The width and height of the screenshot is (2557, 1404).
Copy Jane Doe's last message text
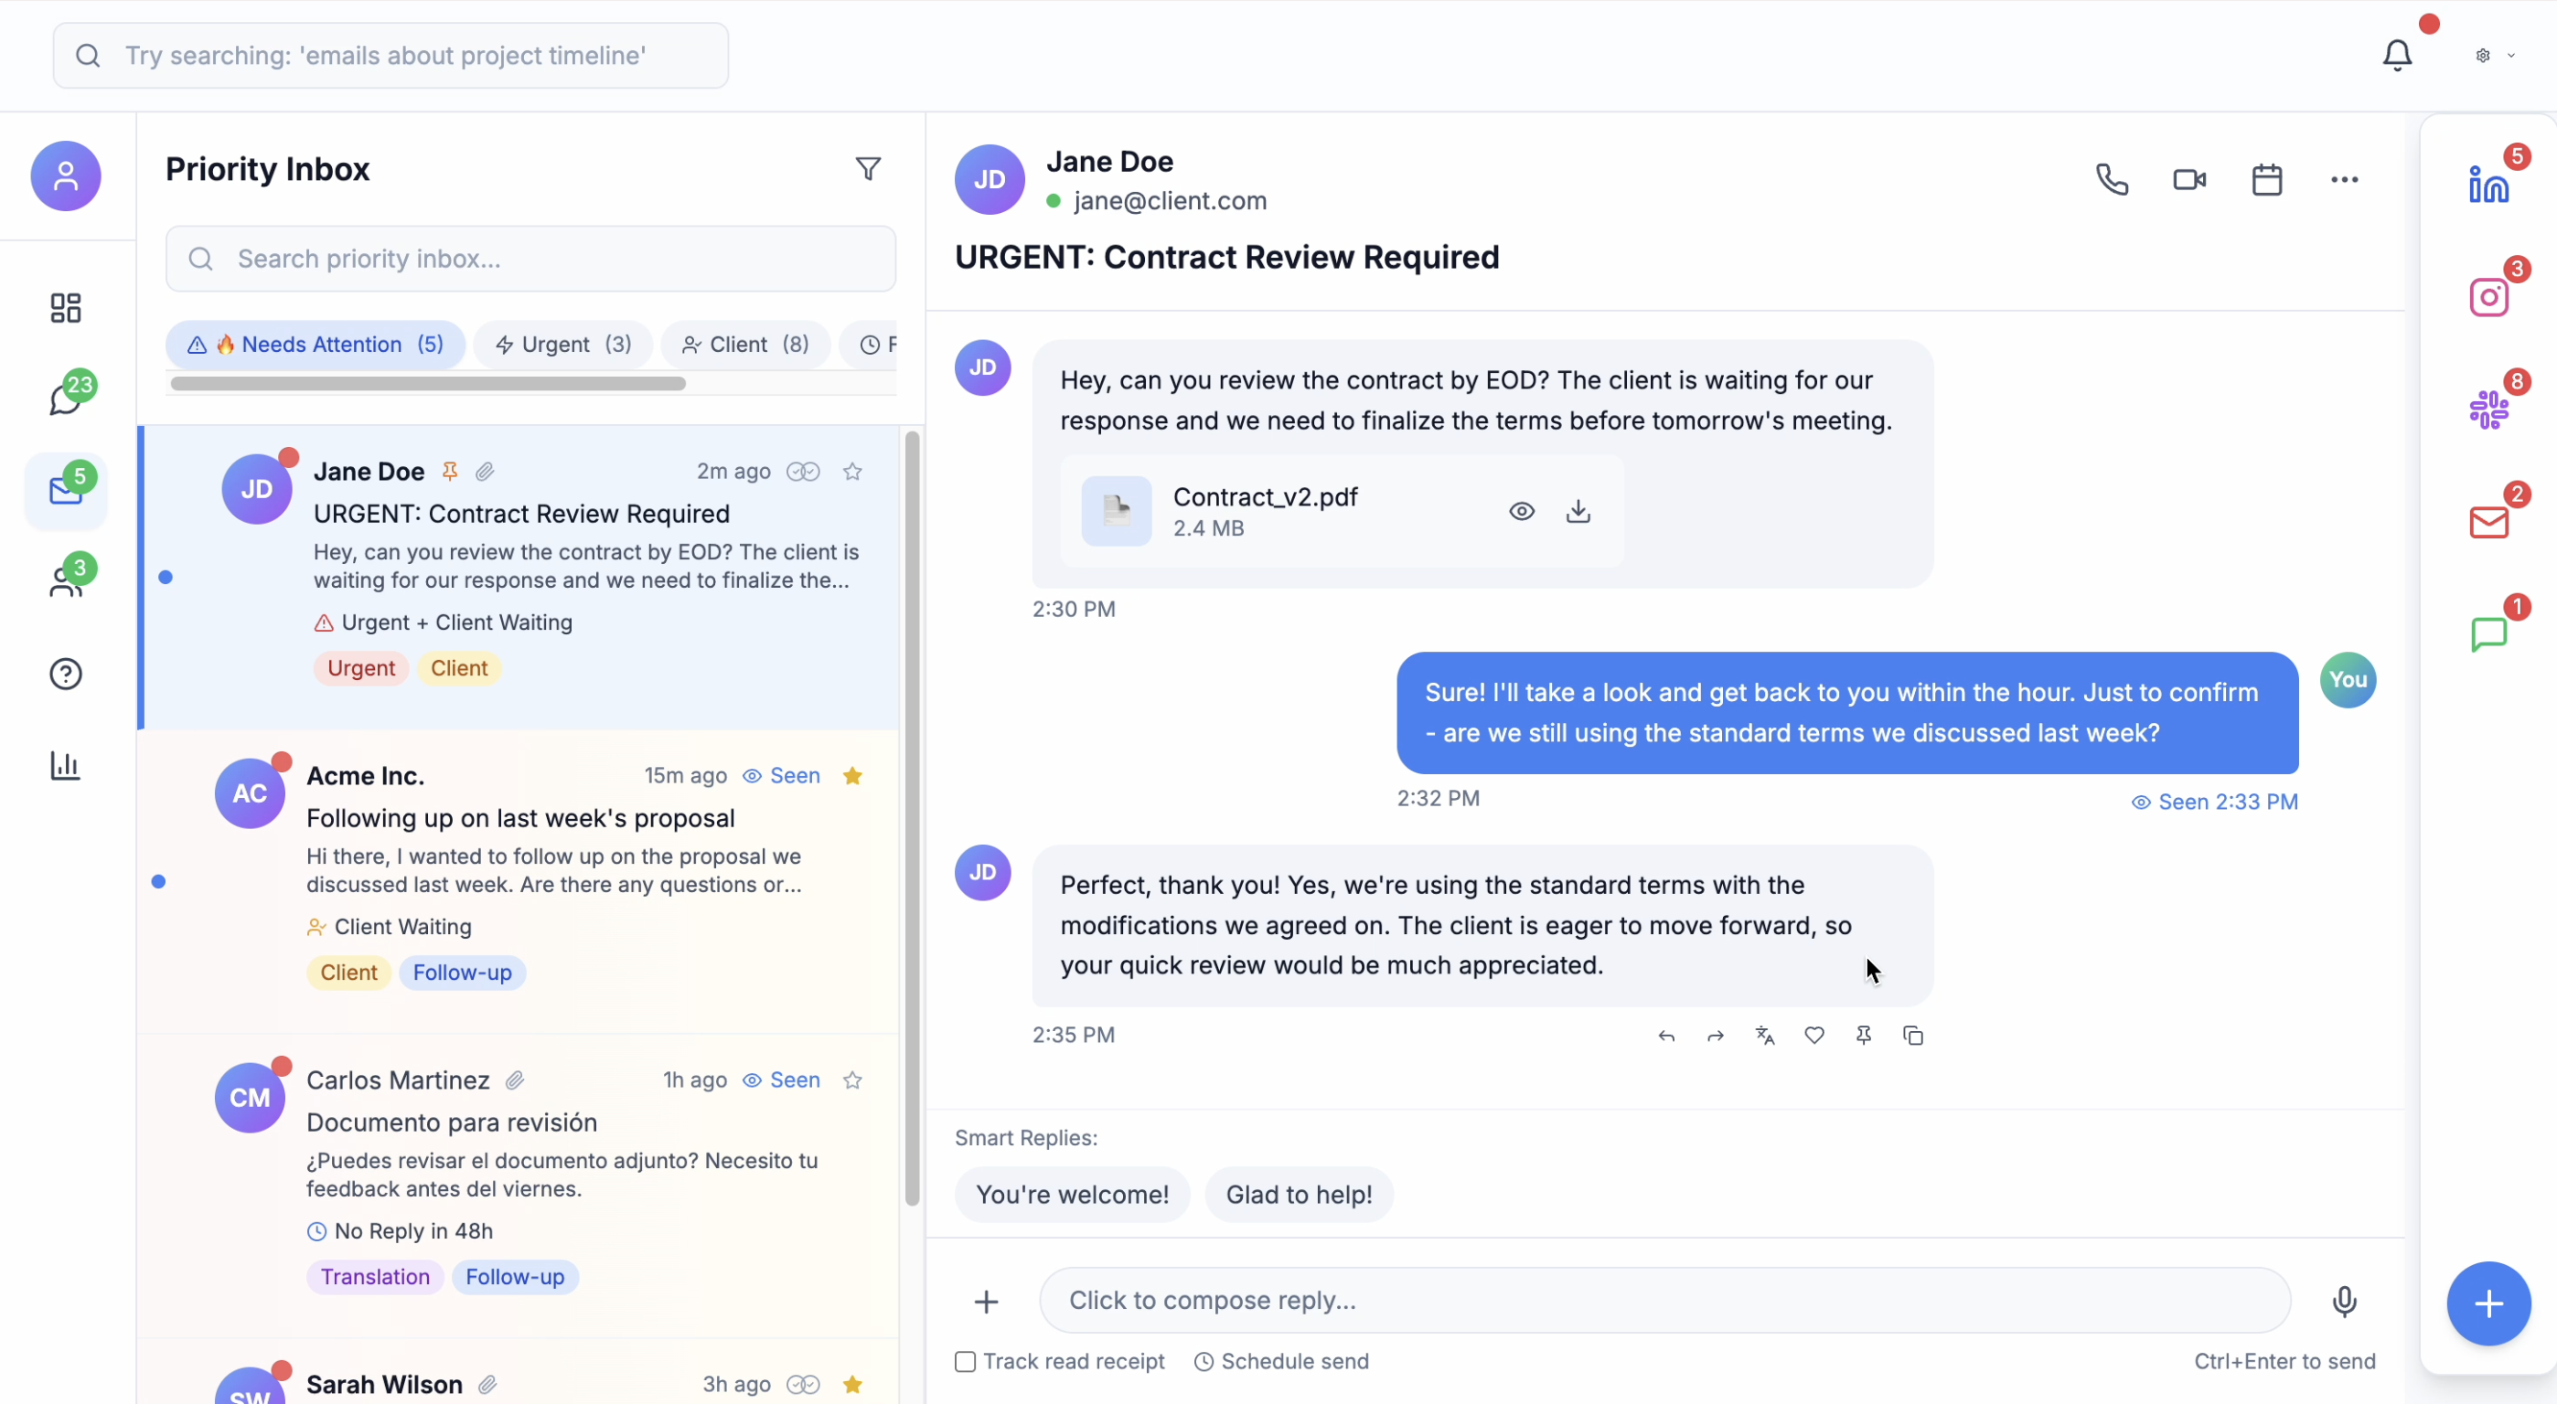1914,1035
